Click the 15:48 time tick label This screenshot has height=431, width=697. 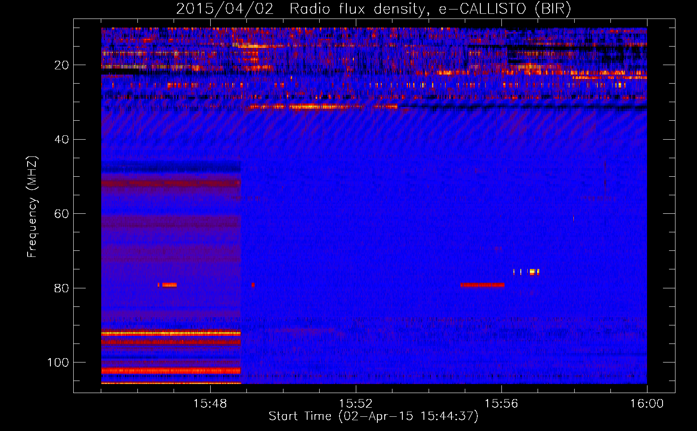tap(210, 404)
